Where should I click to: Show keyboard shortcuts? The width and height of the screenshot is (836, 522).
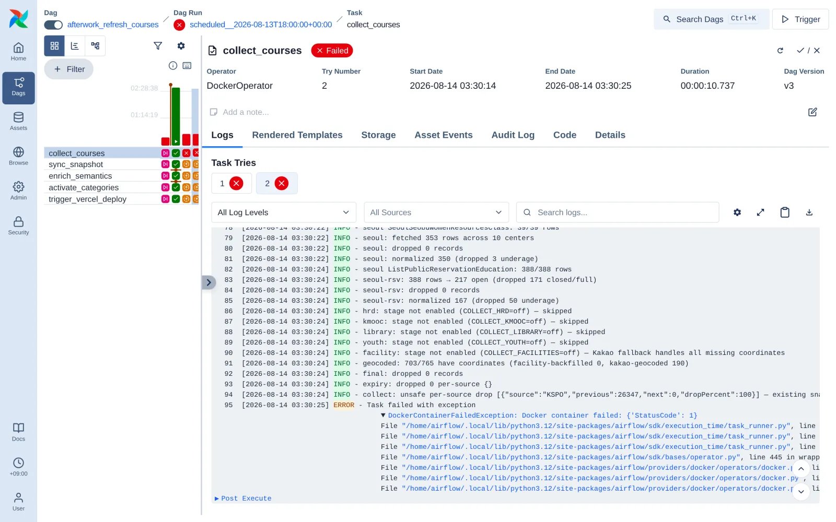tap(187, 65)
